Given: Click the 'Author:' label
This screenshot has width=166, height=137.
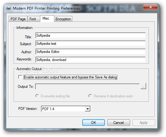Looking at the screenshot, I should [x=27, y=52].
